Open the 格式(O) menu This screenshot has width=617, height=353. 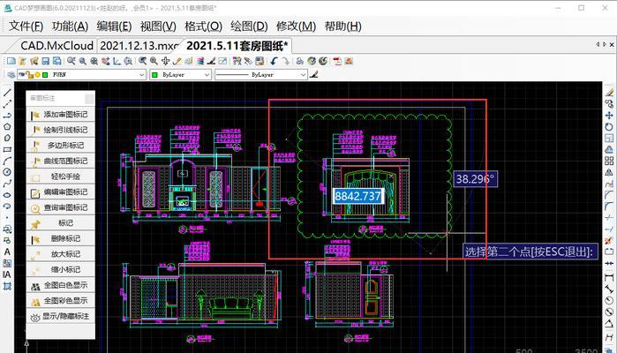(x=203, y=26)
